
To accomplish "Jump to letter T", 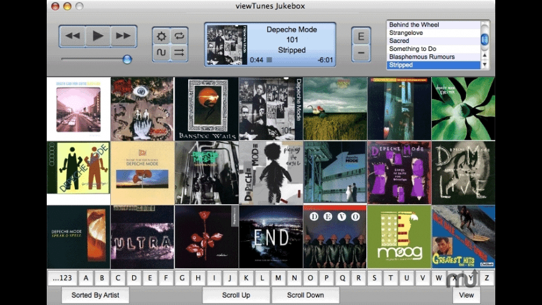I will point(390,278).
